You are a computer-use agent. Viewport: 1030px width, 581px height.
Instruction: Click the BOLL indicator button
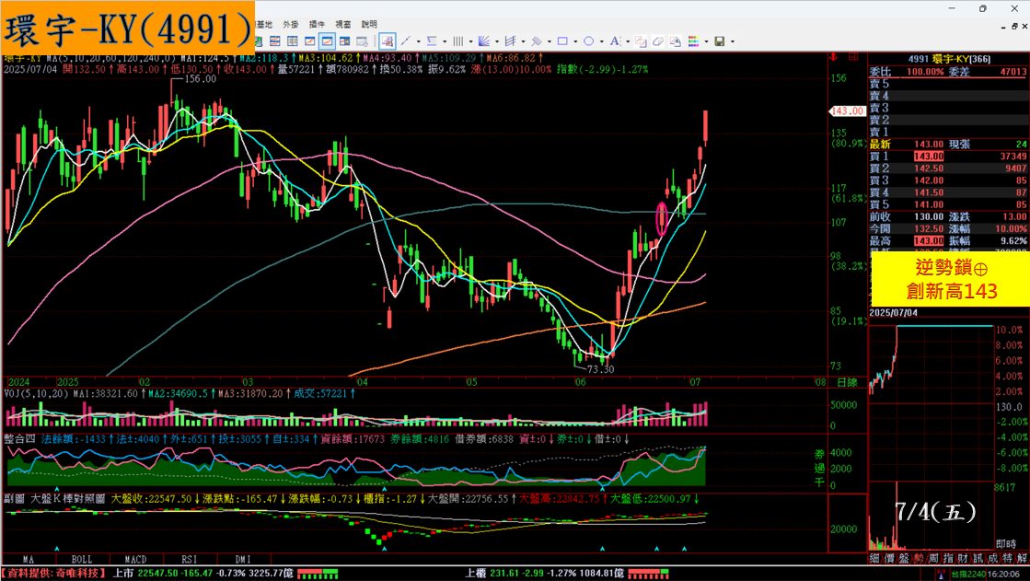coord(80,558)
